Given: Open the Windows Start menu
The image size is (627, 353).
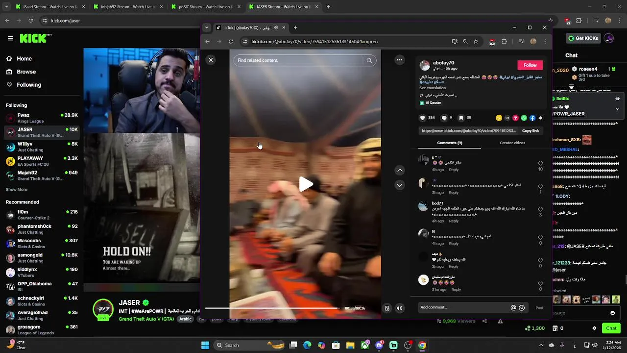Looking at the screenshot, I should pyautogui.click(x=205, y=345).
